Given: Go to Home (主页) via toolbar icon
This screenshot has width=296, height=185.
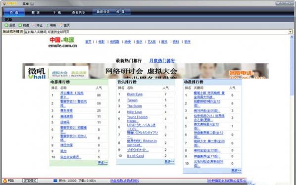Looking at the screenshot, I should [x=61, y=25].
